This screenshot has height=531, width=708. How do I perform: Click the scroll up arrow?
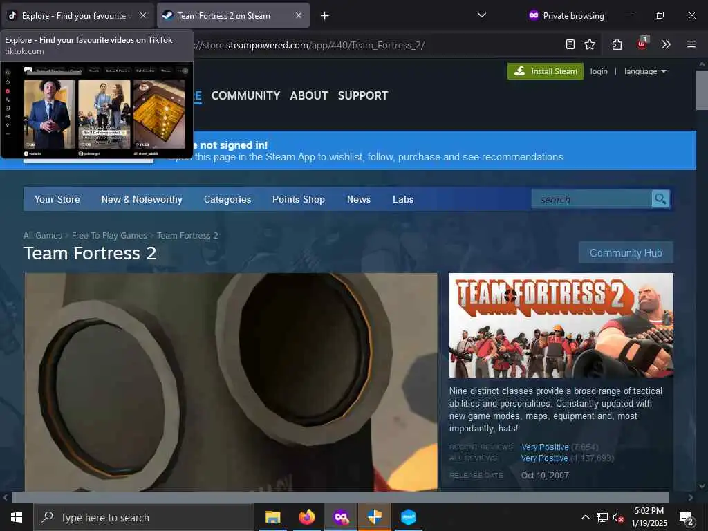(702, 64)
